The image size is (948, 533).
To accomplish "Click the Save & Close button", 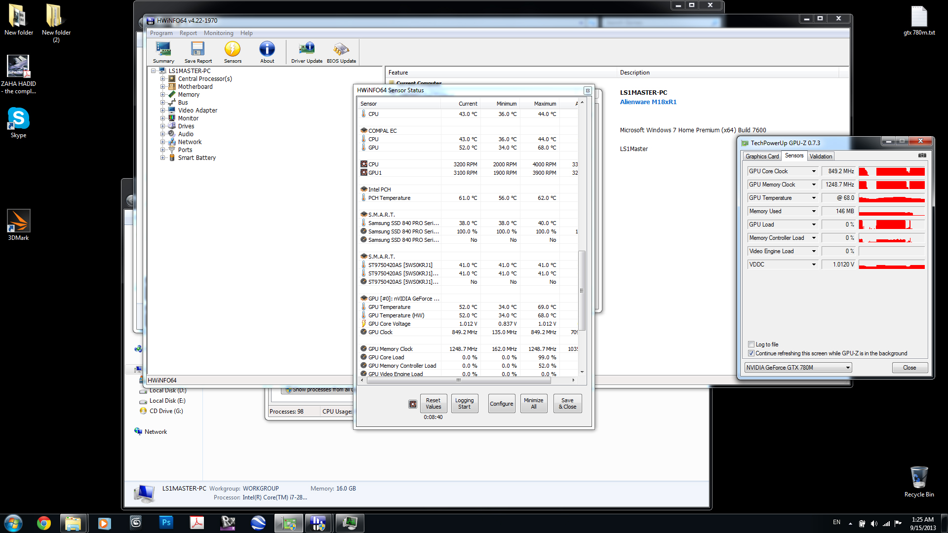I will [x=568, y=404].
